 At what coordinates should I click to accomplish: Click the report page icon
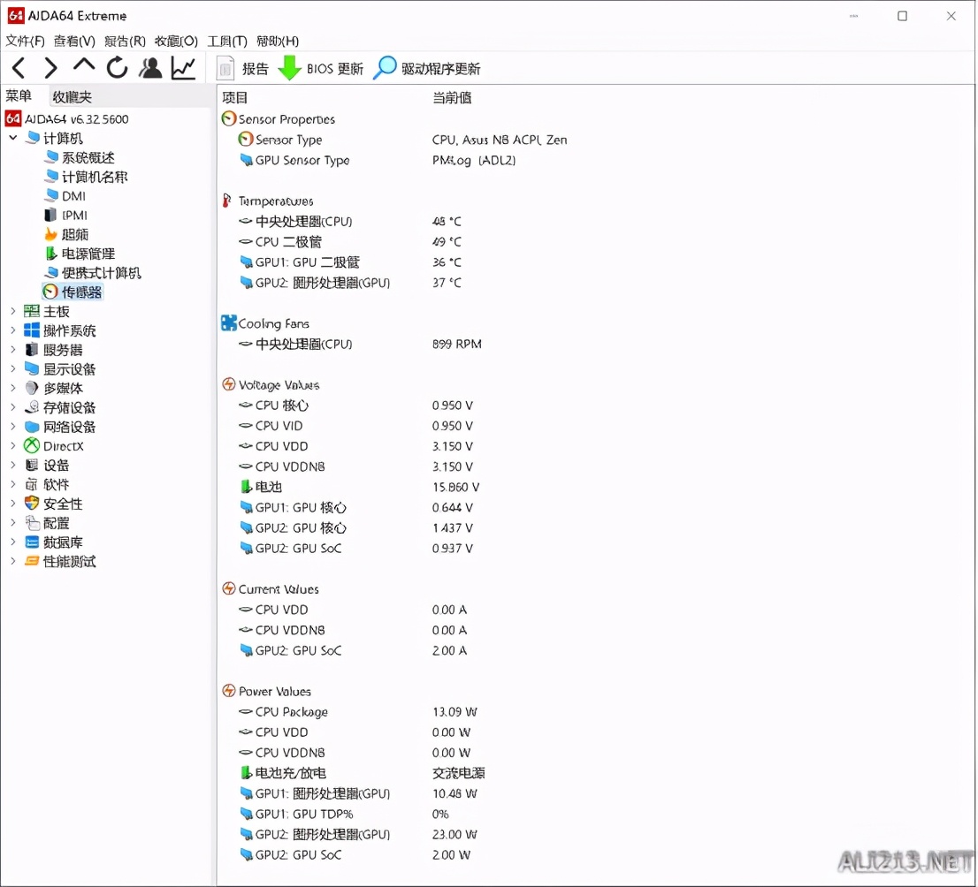click(225, 68)
